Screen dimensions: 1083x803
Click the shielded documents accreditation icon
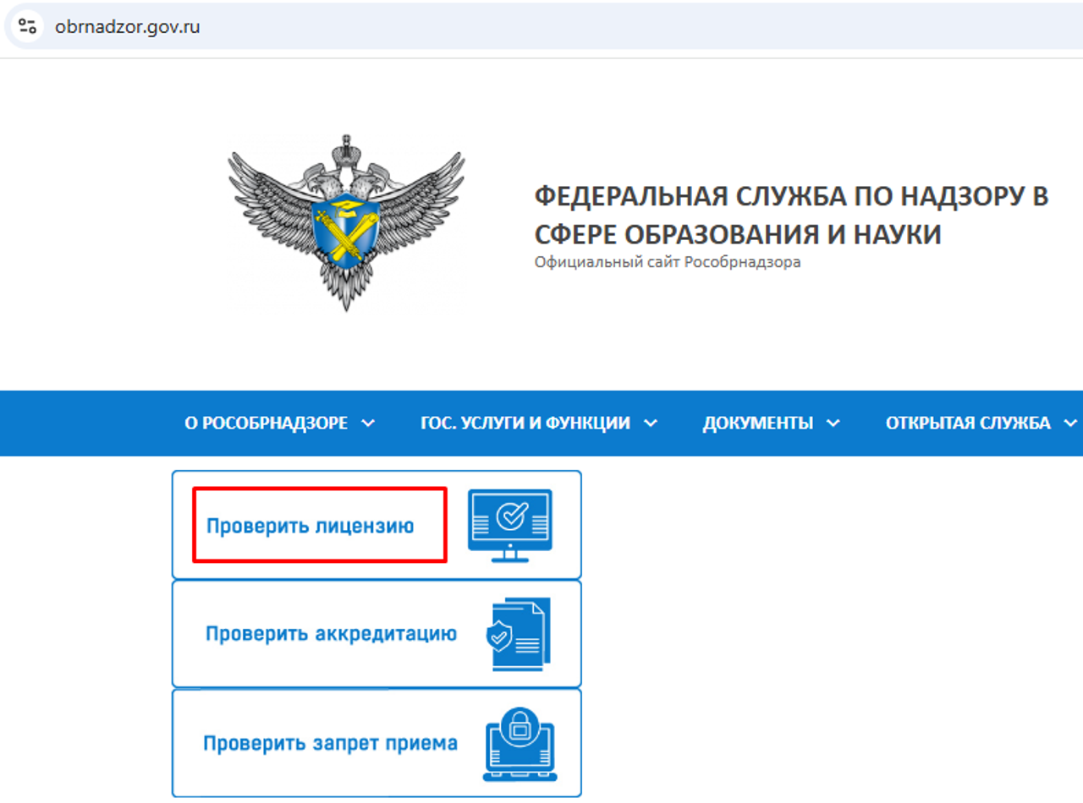pos(518,634)
